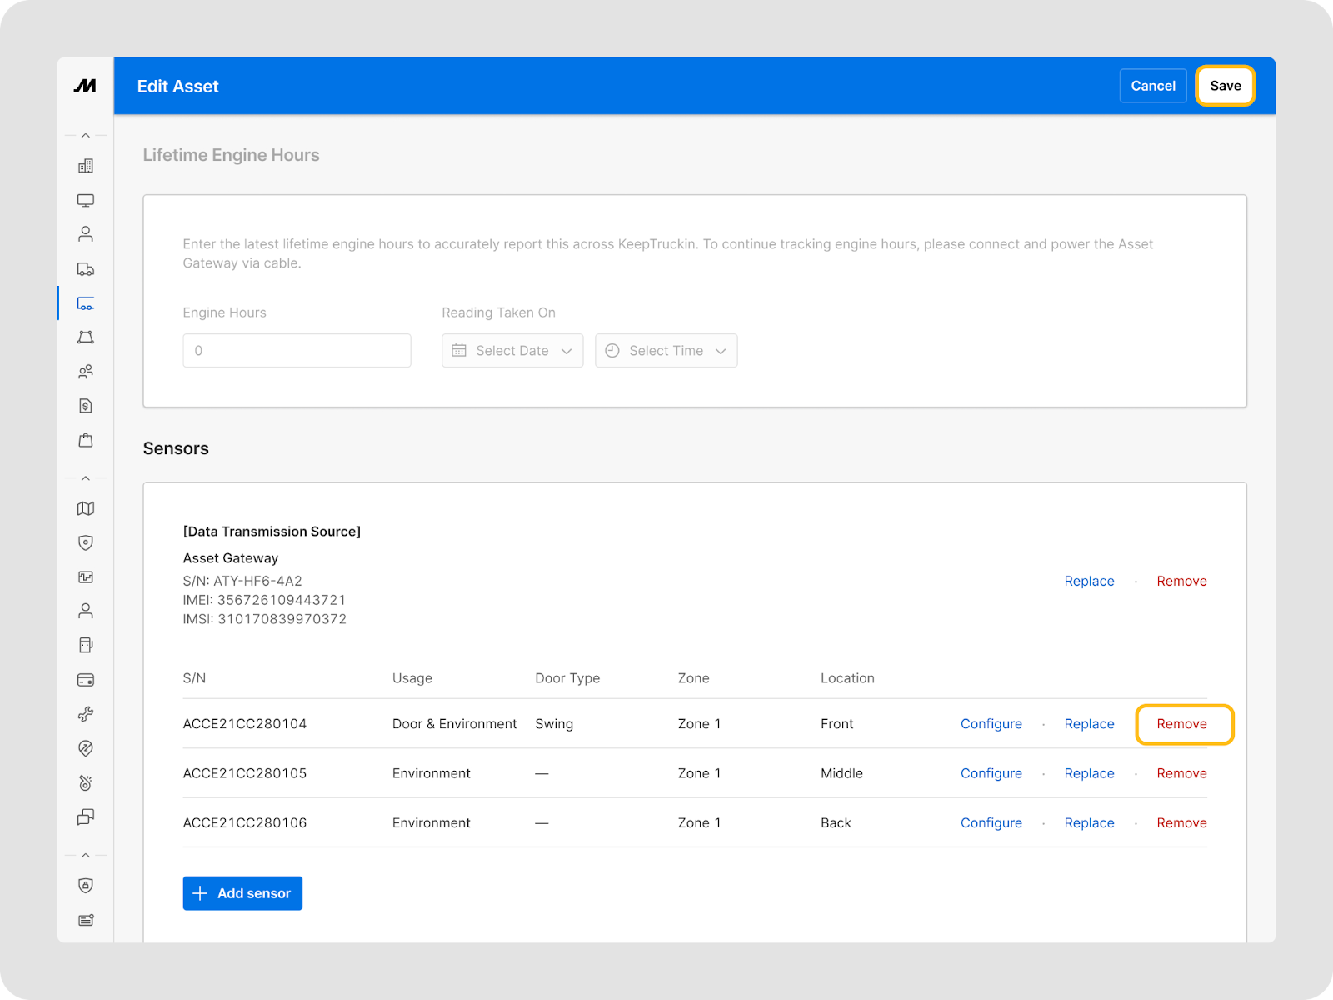1333x1000 pixels.
Task: Open the truck vehicles sidebar icon
Action: click(85, 269)
